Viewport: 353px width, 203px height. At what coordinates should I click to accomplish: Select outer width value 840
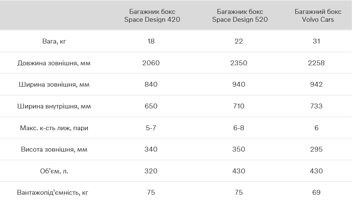point(151,84)
